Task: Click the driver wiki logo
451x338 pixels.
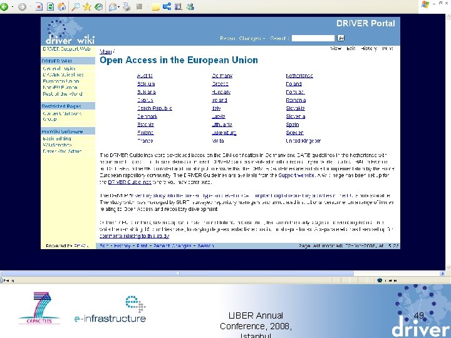Action: click(70, 32)
